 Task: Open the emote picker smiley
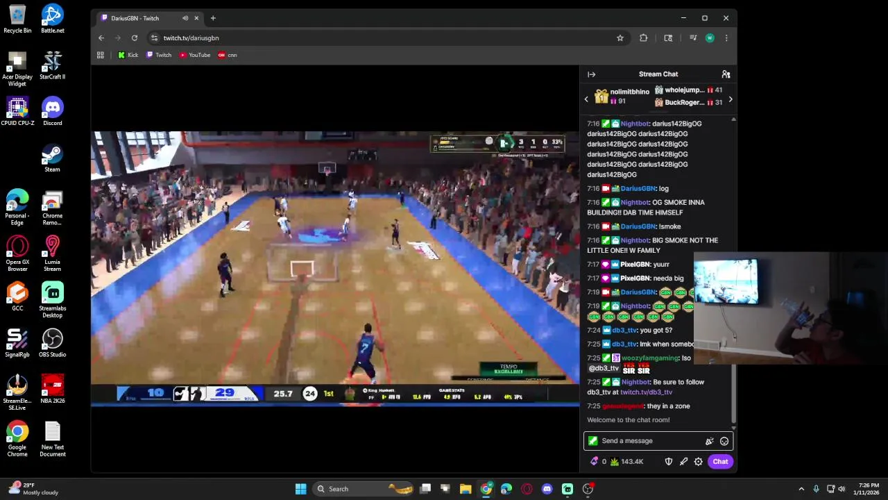pos(724,441)
